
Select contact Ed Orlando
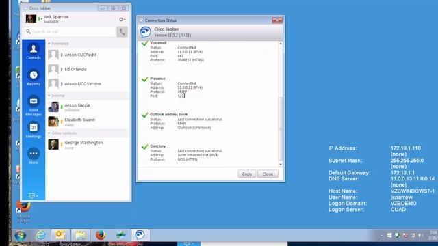coord(88,69)
